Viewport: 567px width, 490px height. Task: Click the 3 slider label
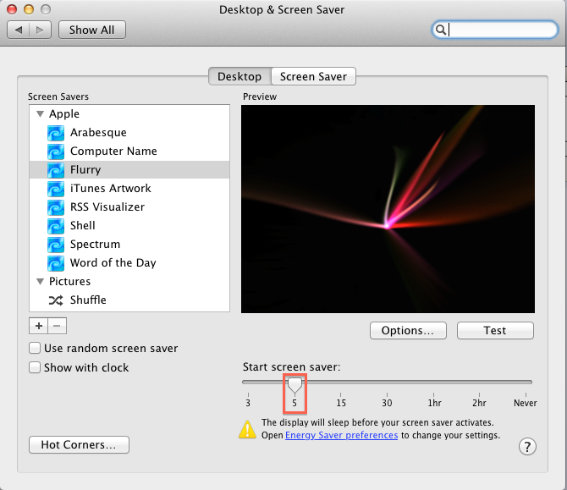[248, 403]
